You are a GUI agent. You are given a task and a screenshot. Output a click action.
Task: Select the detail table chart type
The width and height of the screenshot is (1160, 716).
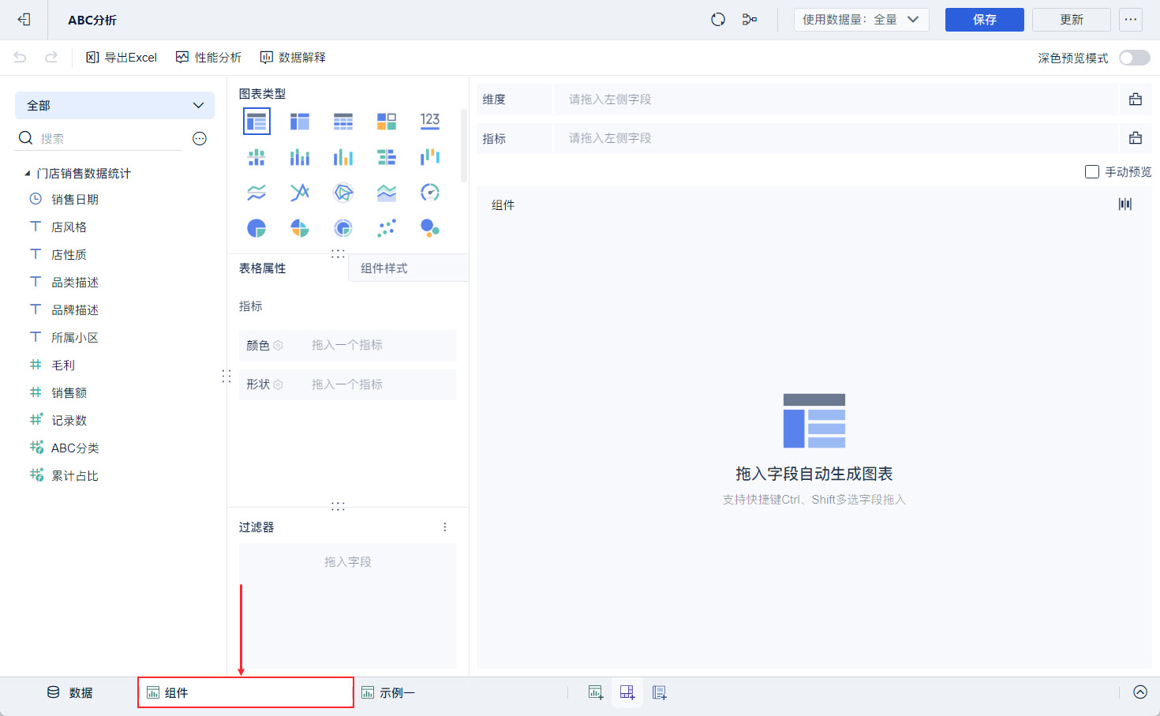point(343,122)
